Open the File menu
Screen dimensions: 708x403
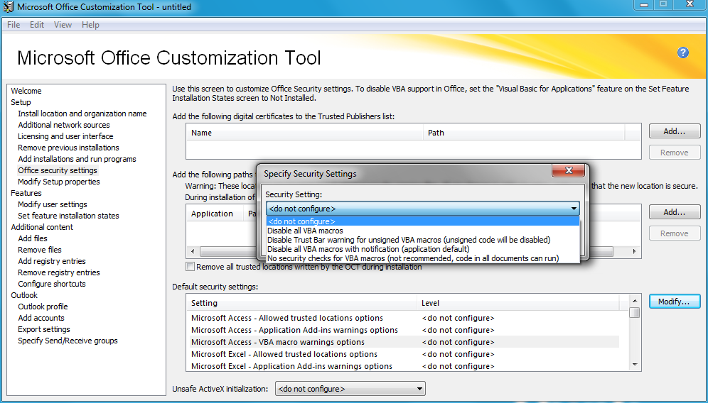(14, 25)
